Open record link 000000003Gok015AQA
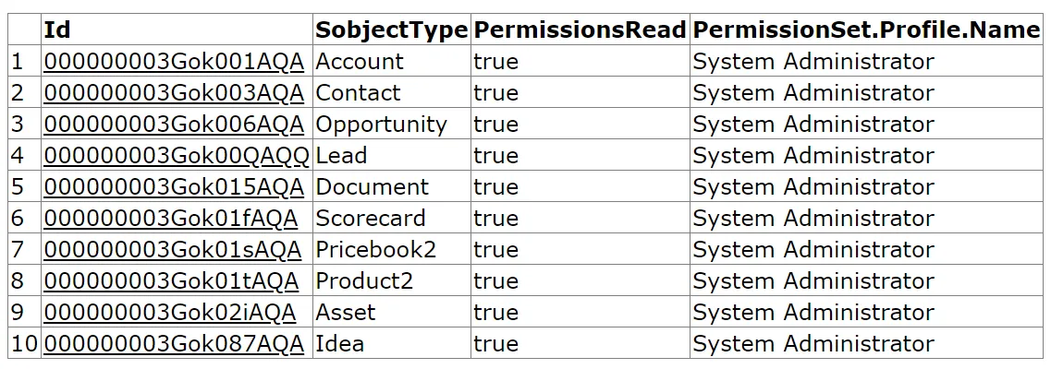The width and height of the screenshot is (1051, 369). (x=174, y=187)
